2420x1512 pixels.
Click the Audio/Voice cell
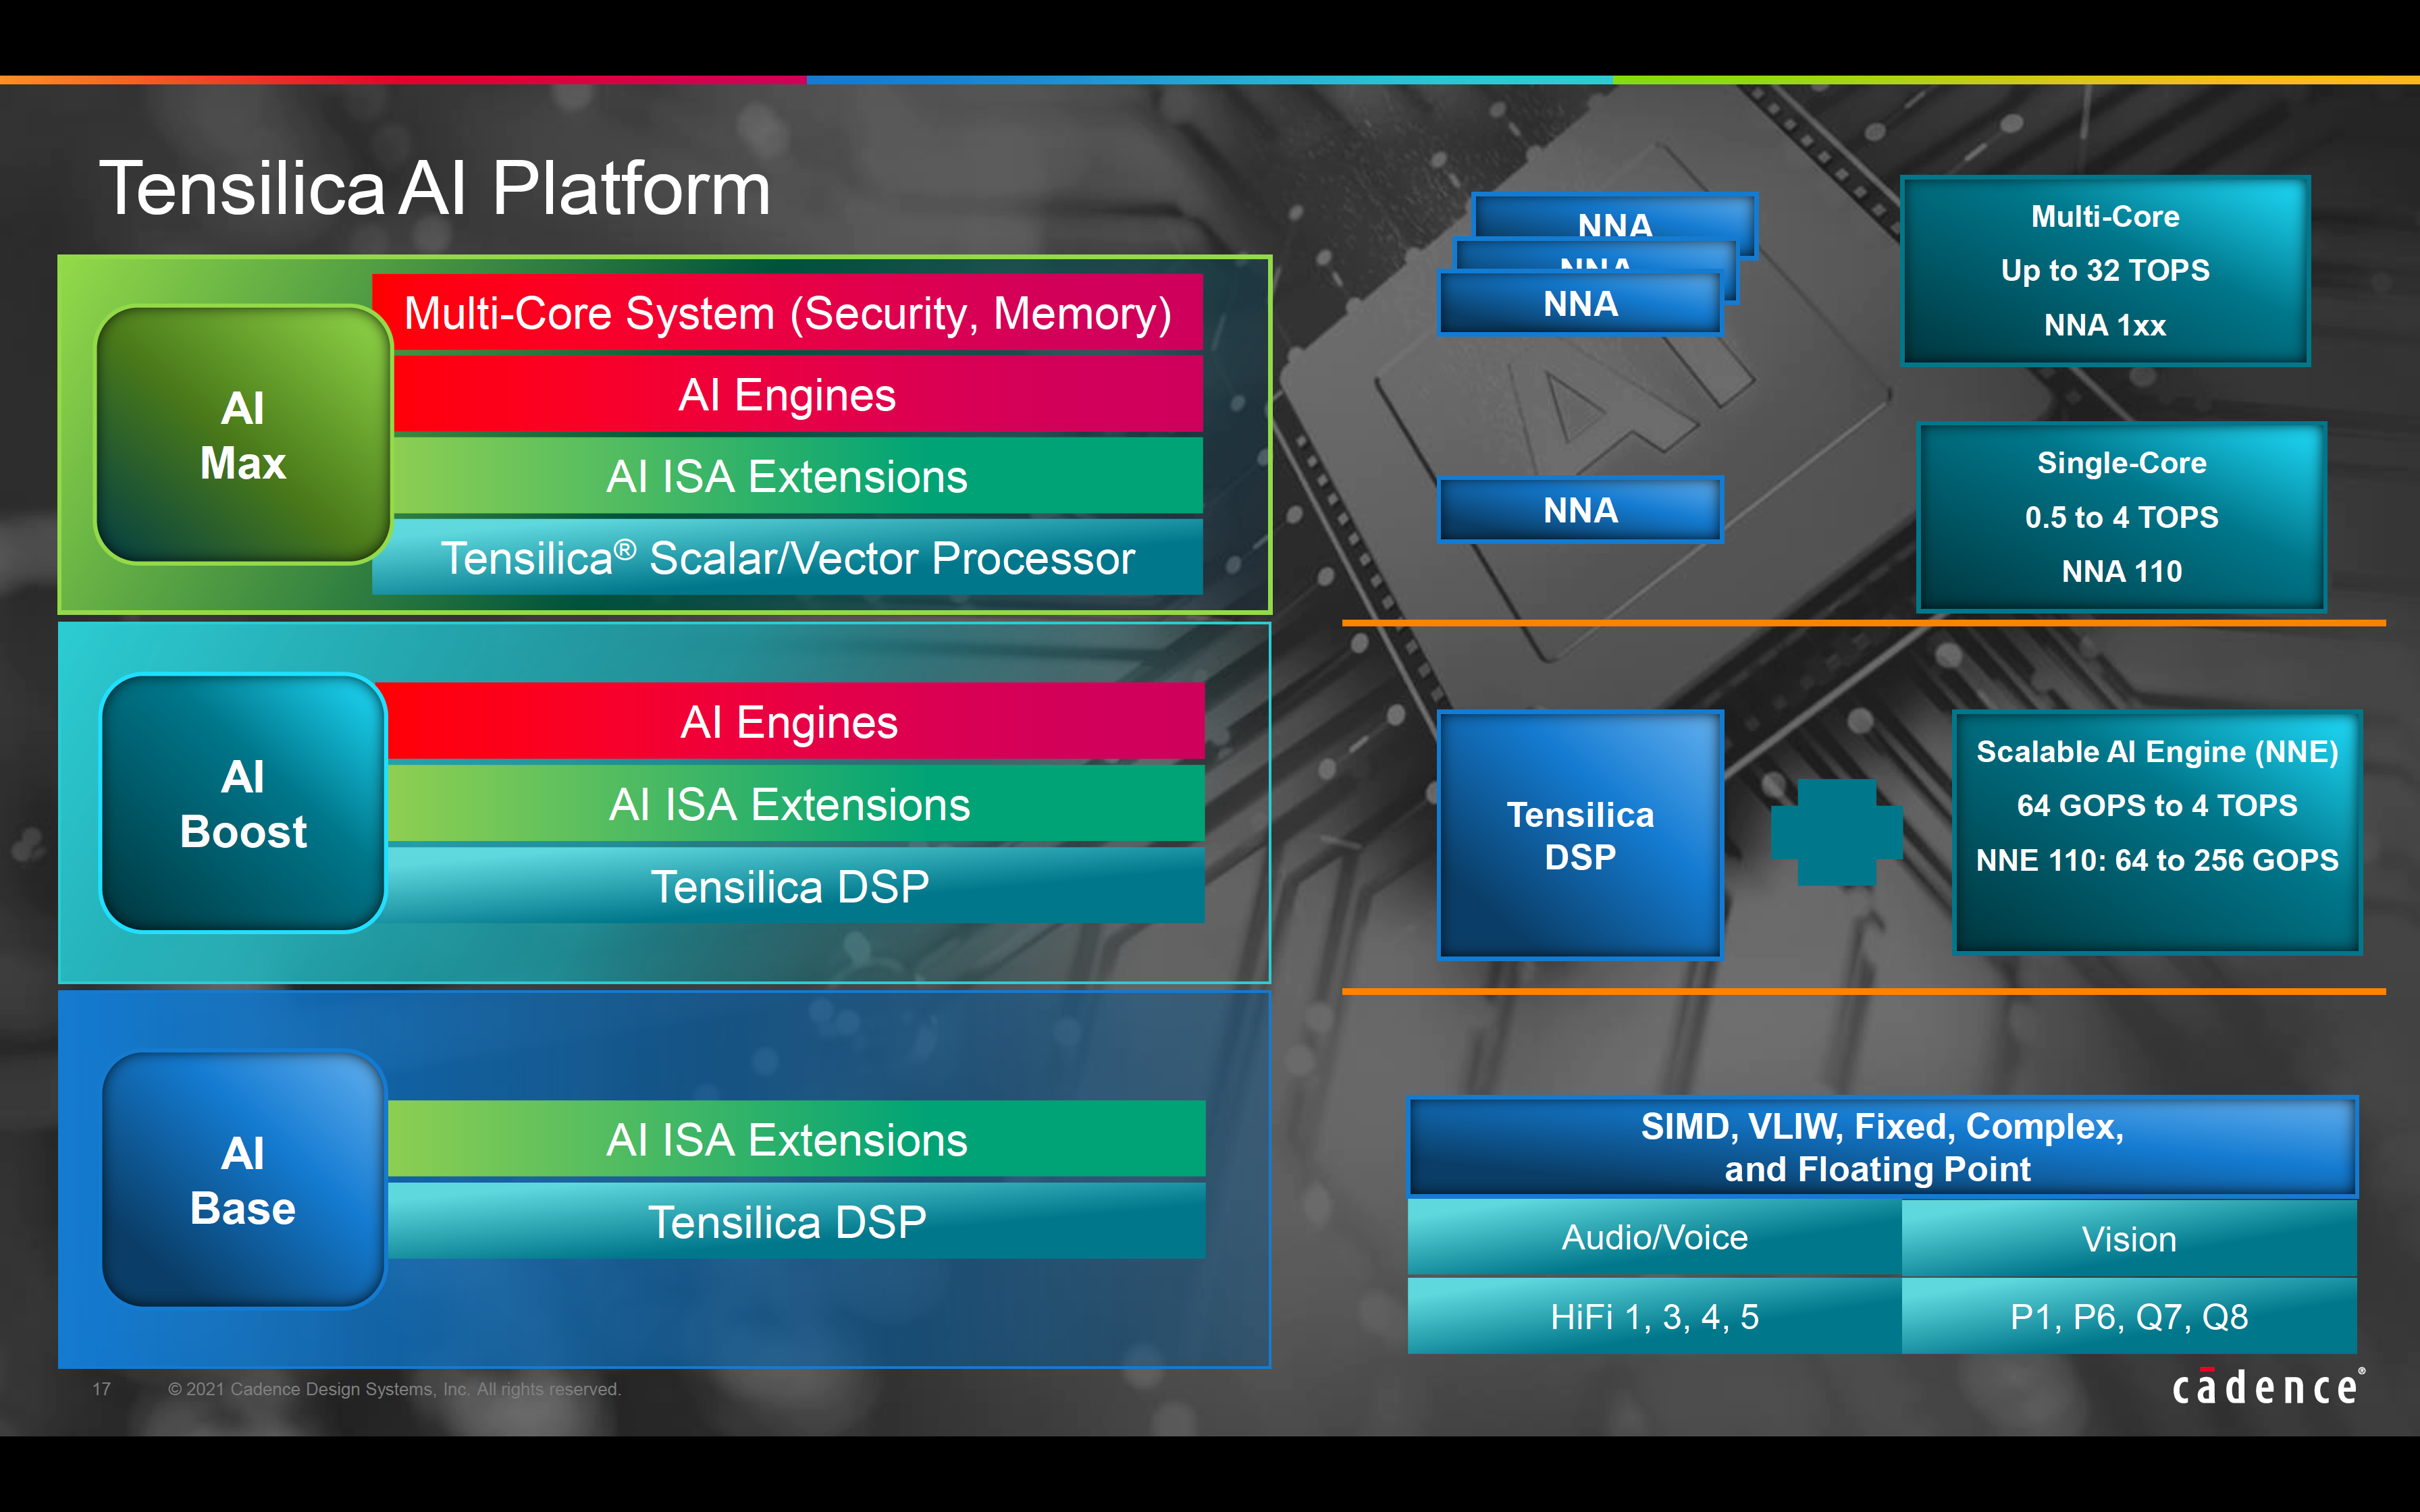pyautogui.click(x=1654, y=1237)
